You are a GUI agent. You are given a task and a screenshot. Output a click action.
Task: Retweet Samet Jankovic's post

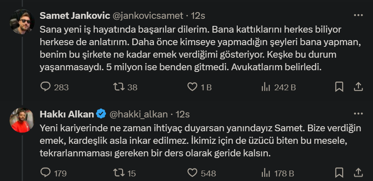119,87
